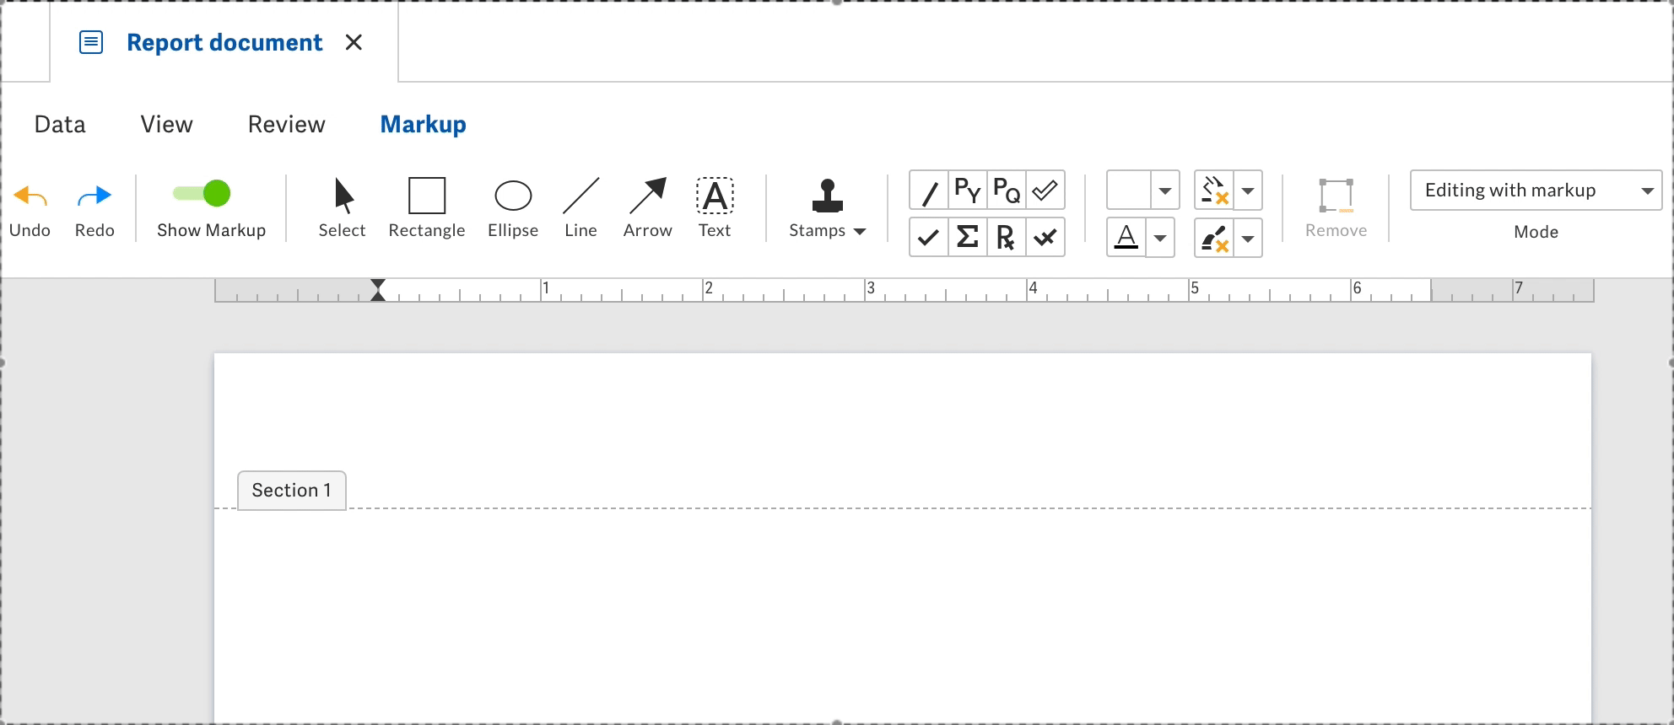Image resolution: width=1674 pixels, height=725 pixels.
Task: Switch to the Review tab
Action: click(x=286, y=125)
